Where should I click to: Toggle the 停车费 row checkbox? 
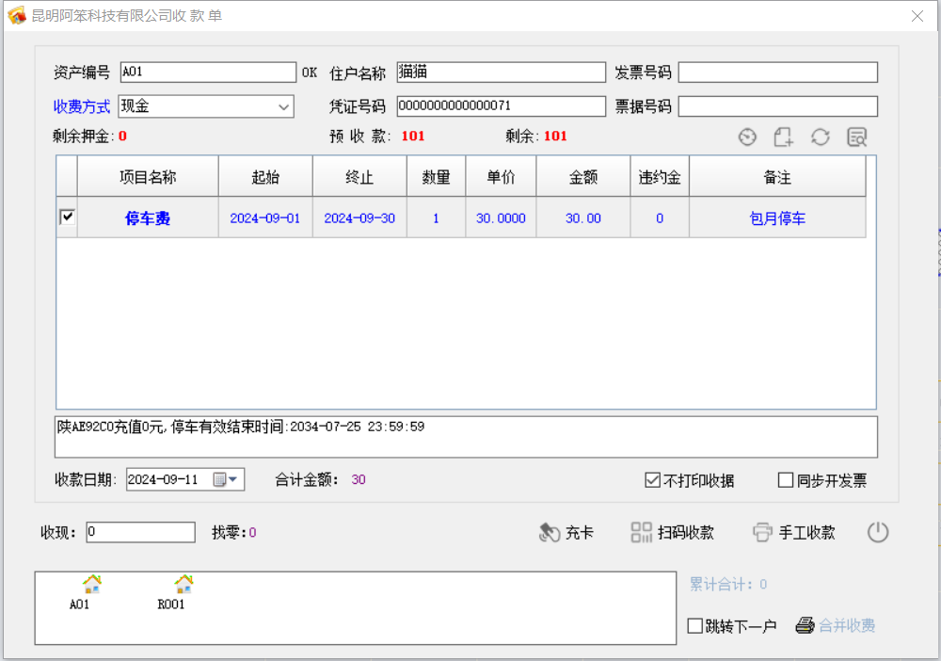[x=65, y=218]
